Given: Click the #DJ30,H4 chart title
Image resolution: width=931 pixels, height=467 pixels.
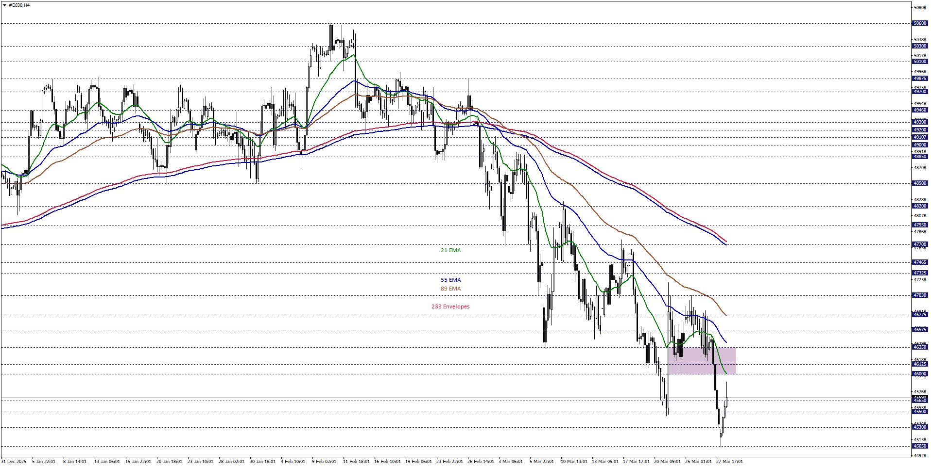Looking at the screenshot, I should point(19,5).
